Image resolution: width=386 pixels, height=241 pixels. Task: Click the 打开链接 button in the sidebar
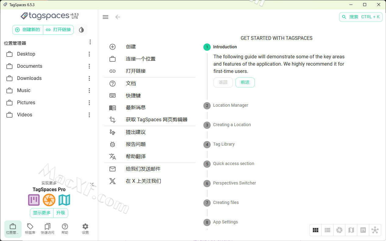point(59,30)
